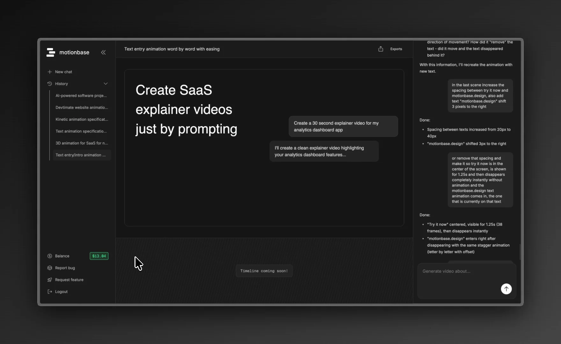Open the Exports menu

(396, 49)
